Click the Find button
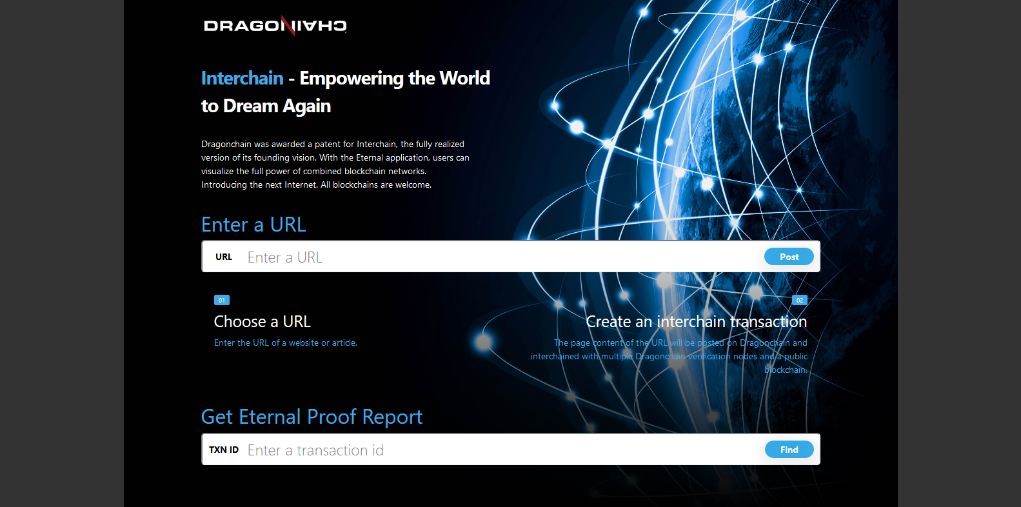Viewport: 1021px width, 507px height. coord(789,450)
